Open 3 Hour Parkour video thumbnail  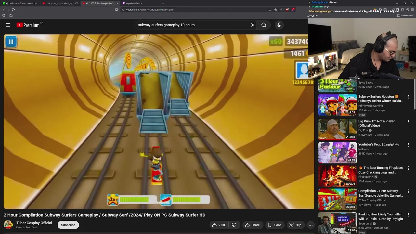pyautogui.click(x=337, y=85)
